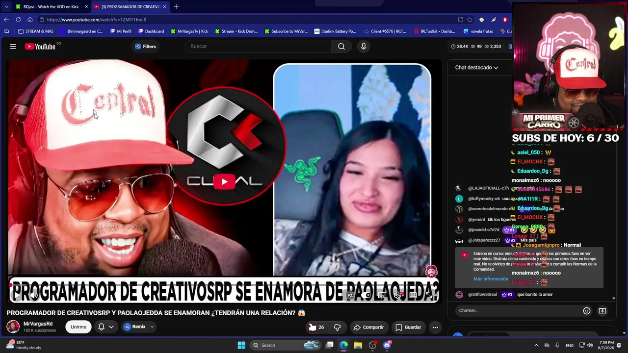Open the video thumbnail on the right half
The width and height of the screenshot is (628, 353).
click(x=352, y=169)
